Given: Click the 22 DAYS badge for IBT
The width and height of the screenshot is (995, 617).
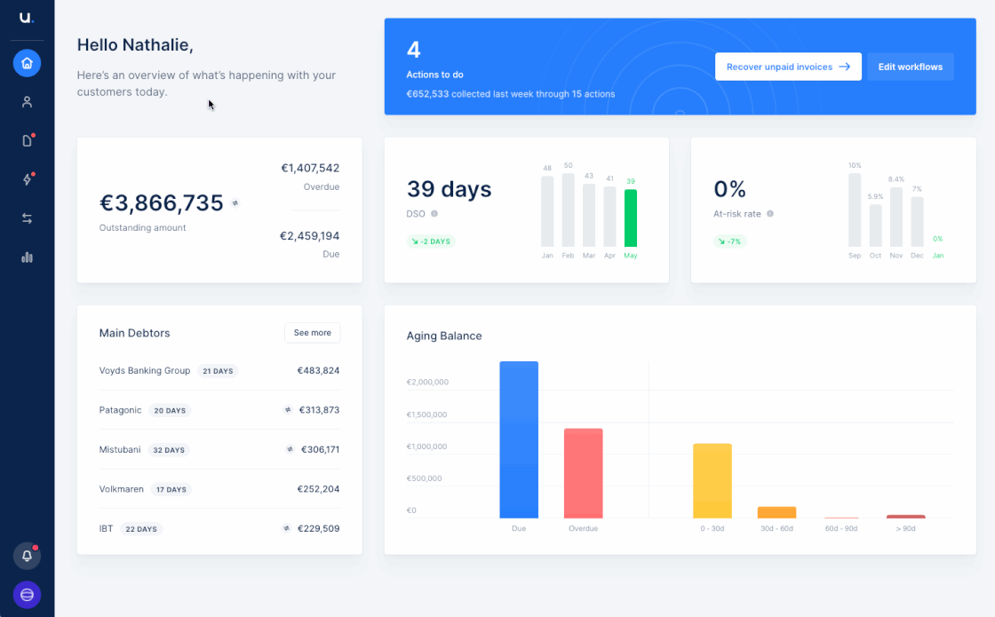Looking at the screenshot, I should tap(141, 529).
